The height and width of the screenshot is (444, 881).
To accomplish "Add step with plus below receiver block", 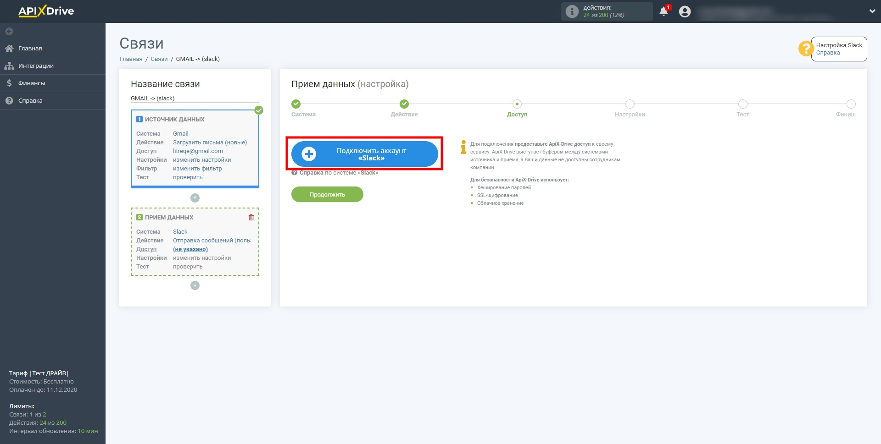I will click(x=195, y=285).
